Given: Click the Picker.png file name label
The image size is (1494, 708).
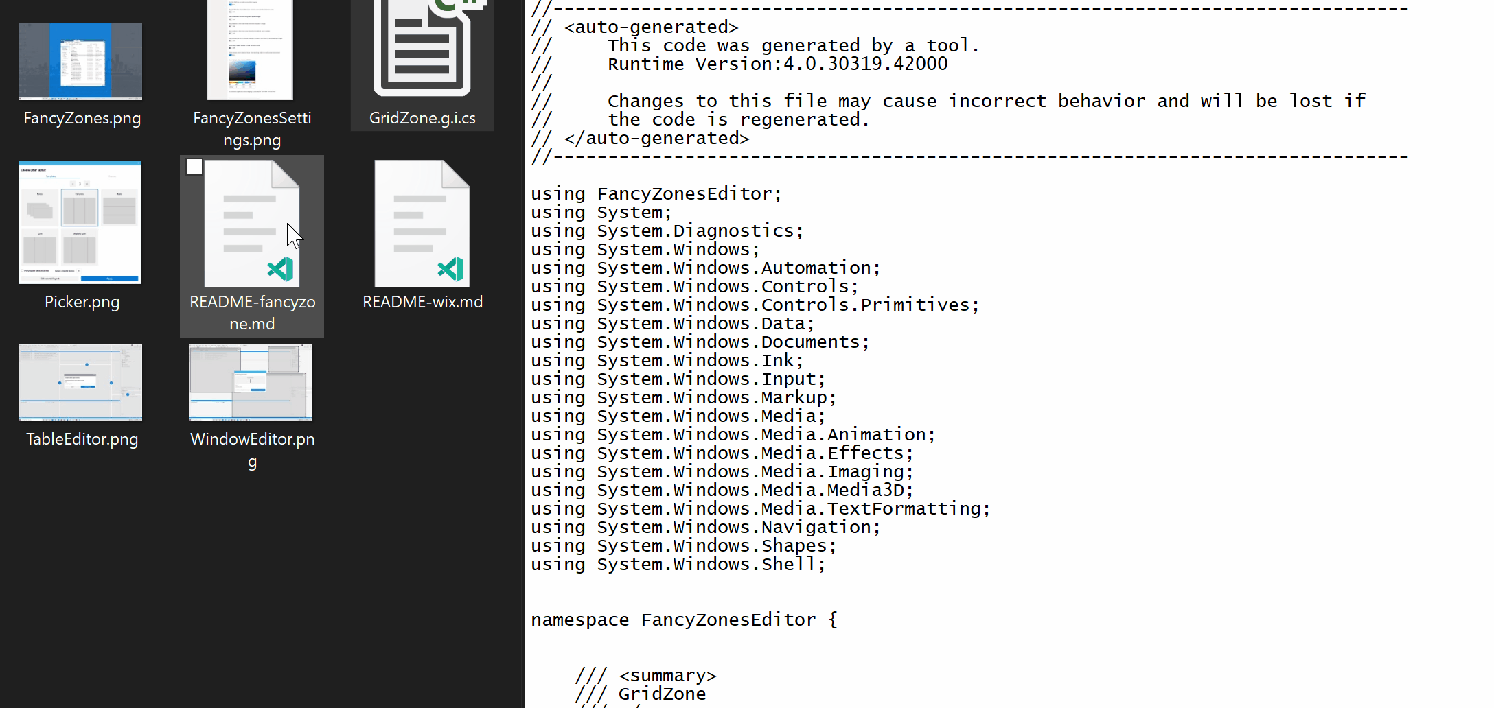Looking at the screenshot, I should [x=82, y=302].
